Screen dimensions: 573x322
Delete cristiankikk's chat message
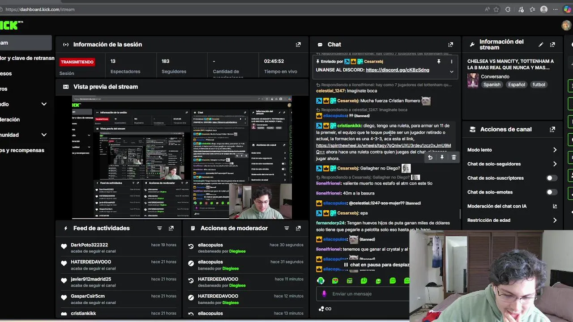pyautogui.click(x=453, y=157)
